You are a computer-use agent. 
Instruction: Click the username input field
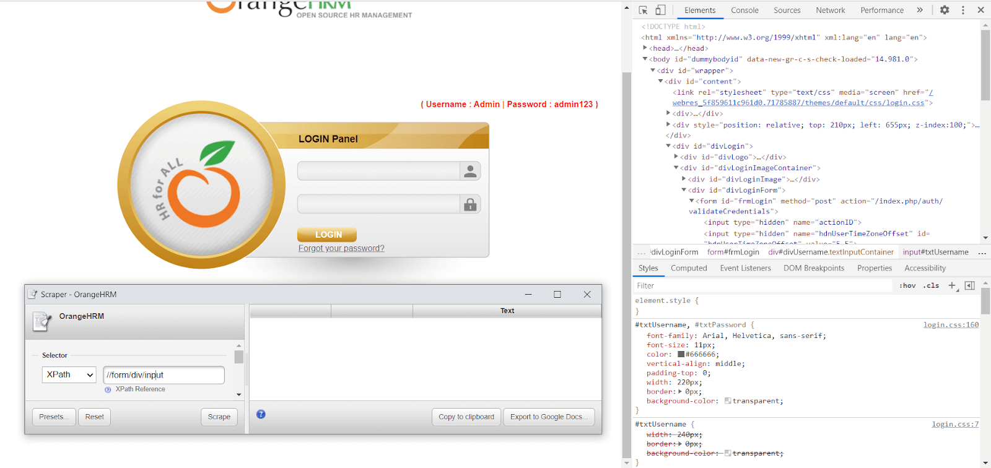pyautogui.click(x=378, y=171)
